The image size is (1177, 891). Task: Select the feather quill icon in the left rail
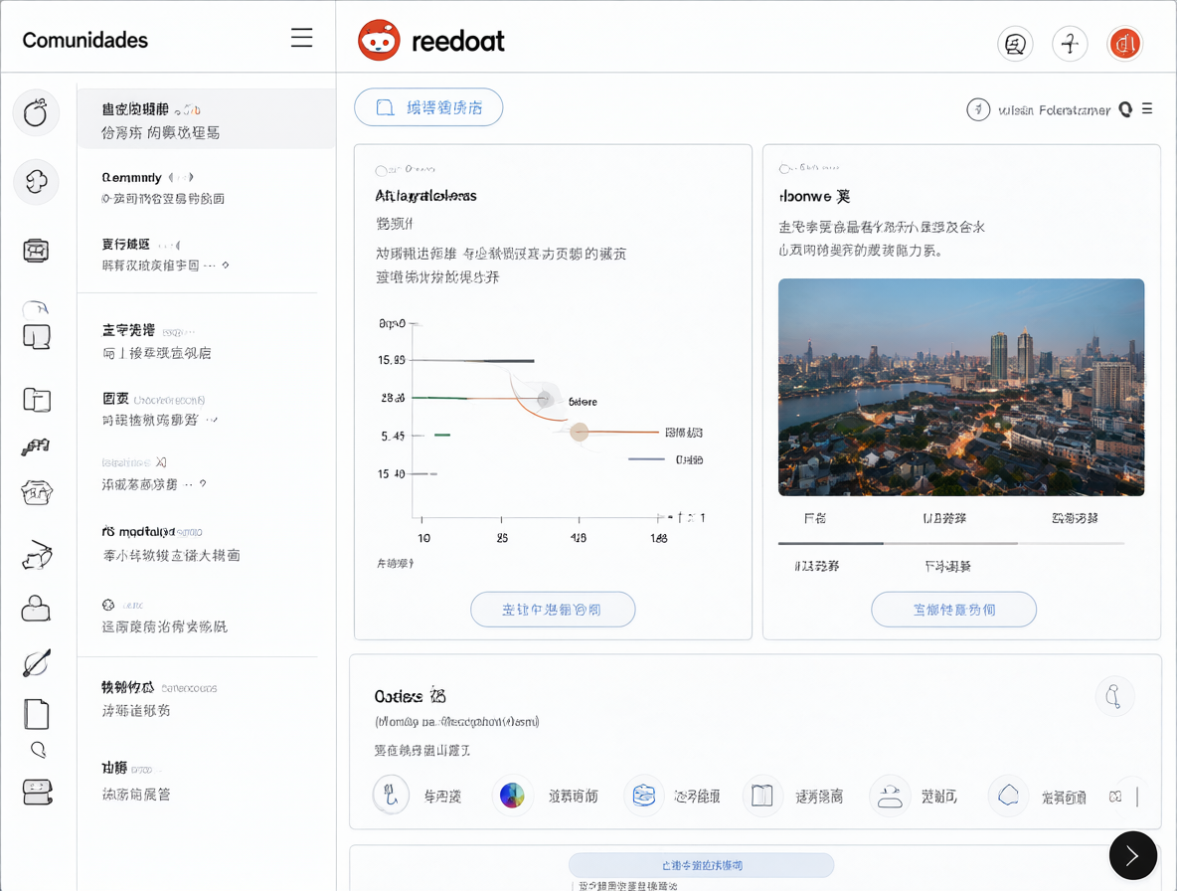36,663
